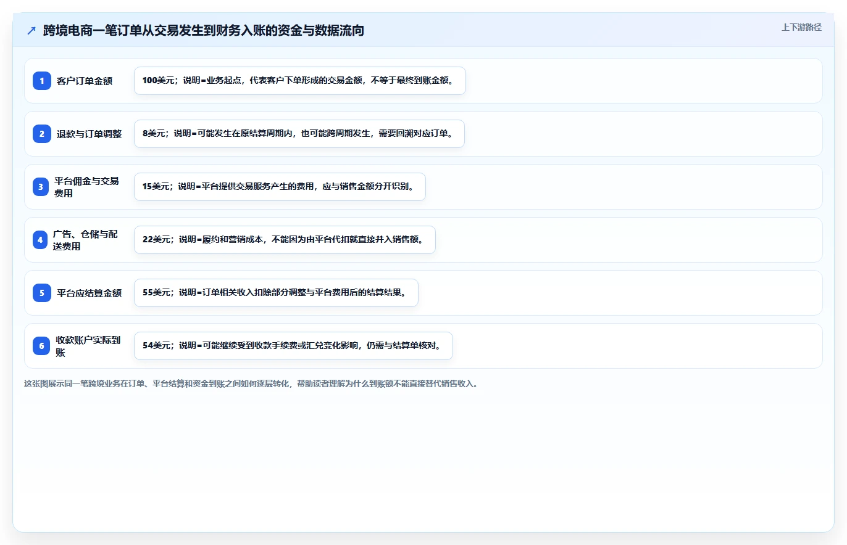
Task: Open the 54美元 actual receipt description
Action: pyautogui.click(x=293, y=346)
